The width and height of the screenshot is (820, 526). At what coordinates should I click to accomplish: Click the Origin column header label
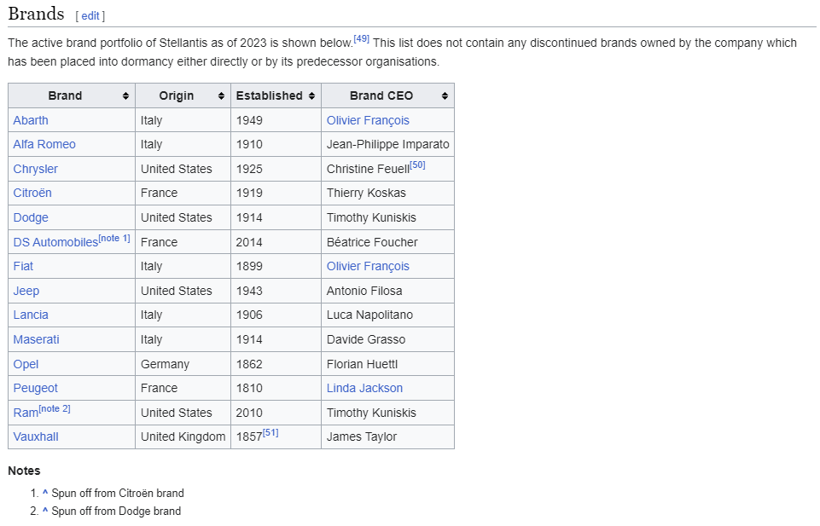[x=177, y=96]
